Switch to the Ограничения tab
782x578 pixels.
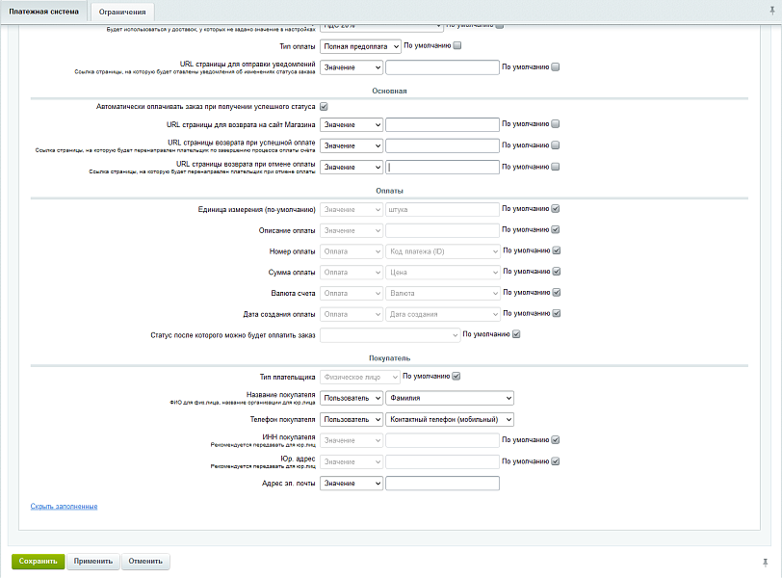[122, 12]
